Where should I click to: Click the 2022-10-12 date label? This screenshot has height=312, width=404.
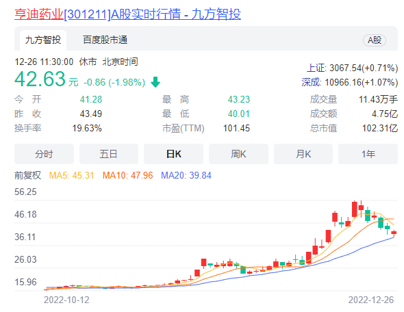pos(66,300)
